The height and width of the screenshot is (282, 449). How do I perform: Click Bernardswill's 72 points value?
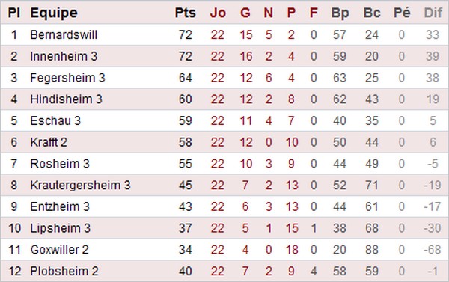point(186,34)
